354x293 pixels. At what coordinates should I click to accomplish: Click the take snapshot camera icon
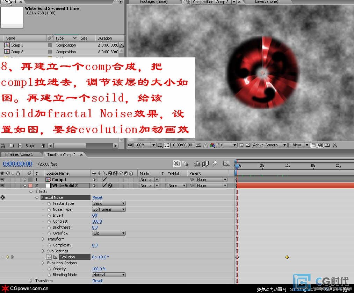coord(198,145)
